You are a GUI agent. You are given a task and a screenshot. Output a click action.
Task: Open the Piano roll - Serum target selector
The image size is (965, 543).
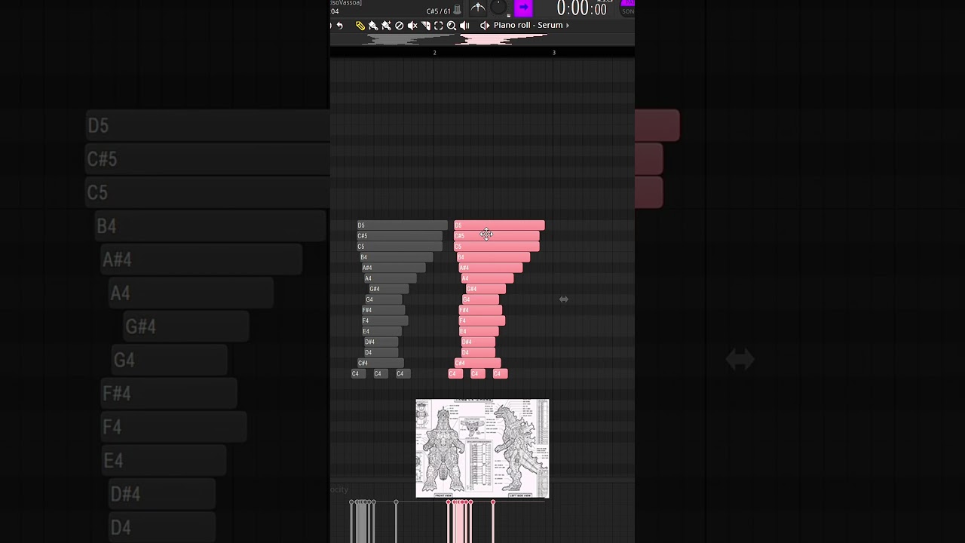click(528, 26)
